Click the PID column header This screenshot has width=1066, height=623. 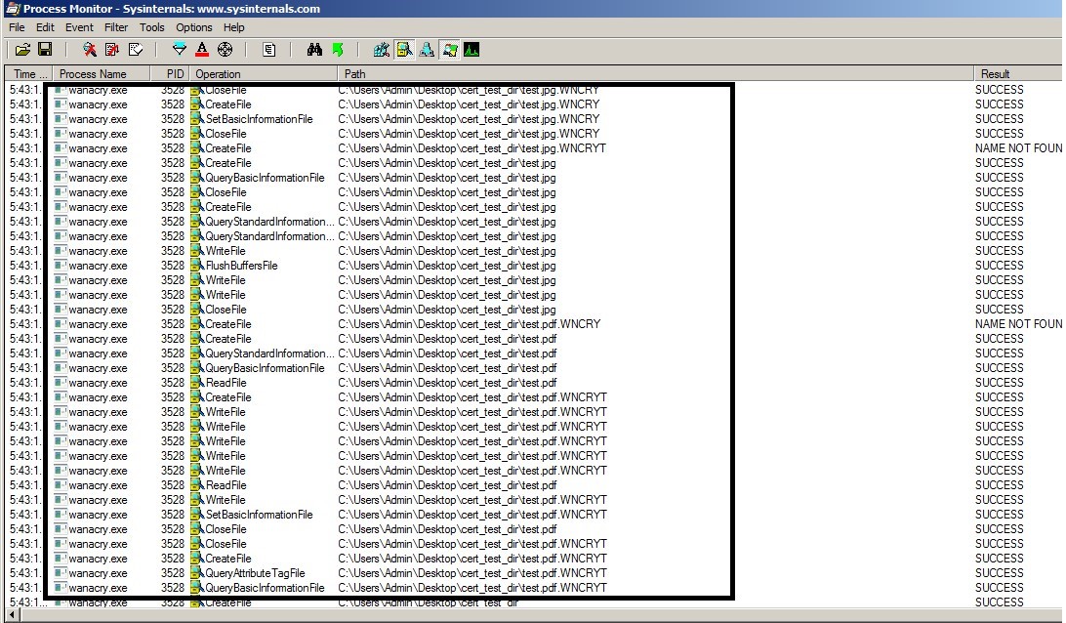coord(170,74)
